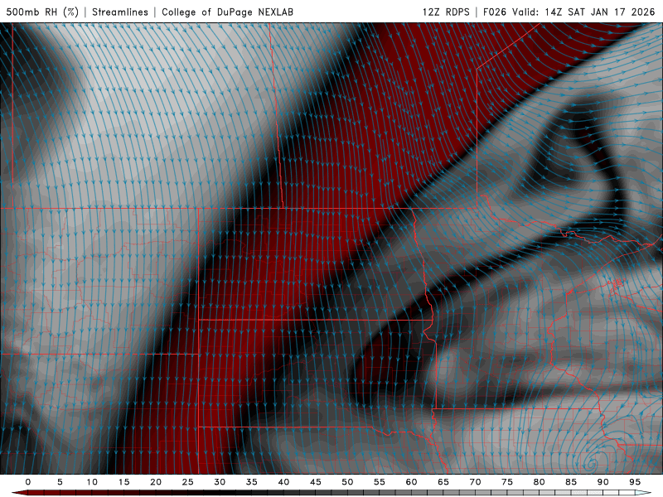Select the "Streamlines" label in the header
This screenshot has width=663, height=497.
click(x=120, y=12)
